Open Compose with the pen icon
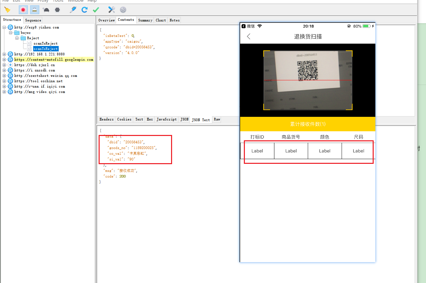Image resolution: width=426 pixels, height=283 pixels. click(73, 10)
